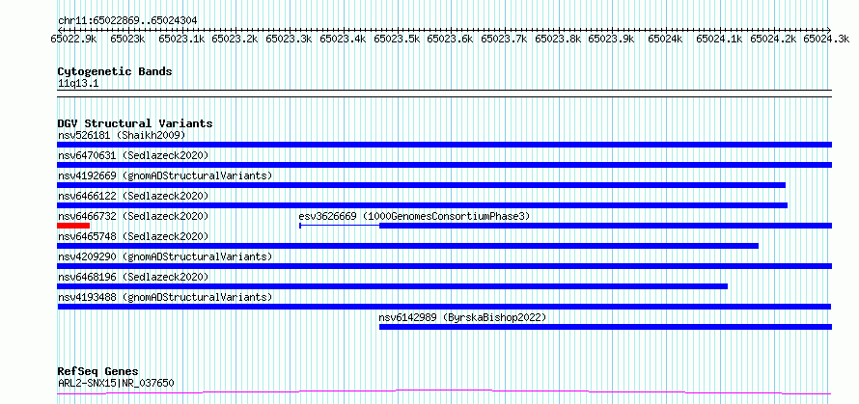Click the blue bar for nsv6470631
The height and width of the screenshot is (404, 859).
(x=444, y=165)
